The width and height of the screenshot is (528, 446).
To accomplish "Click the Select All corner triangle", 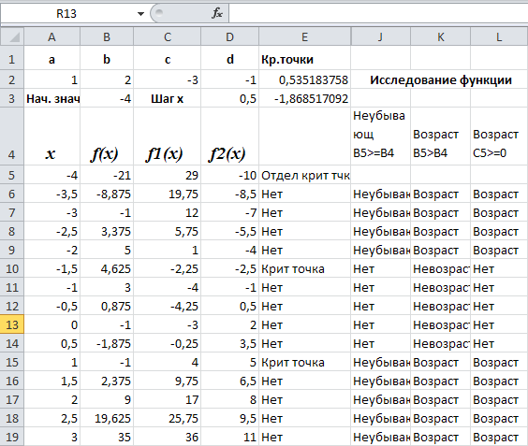I will [x=12, y=36].
